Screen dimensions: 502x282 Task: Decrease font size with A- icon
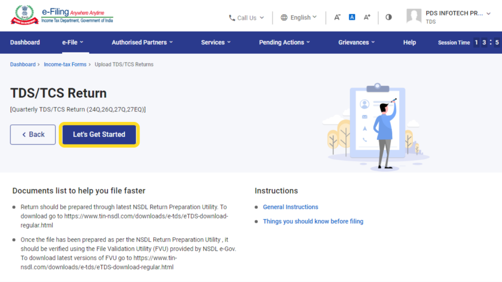(x=337, y=17)
